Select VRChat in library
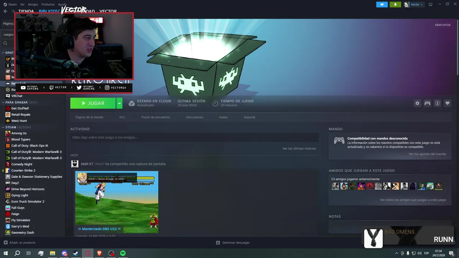459x258 pixels. pyautogui.click(x=17, y=96)
